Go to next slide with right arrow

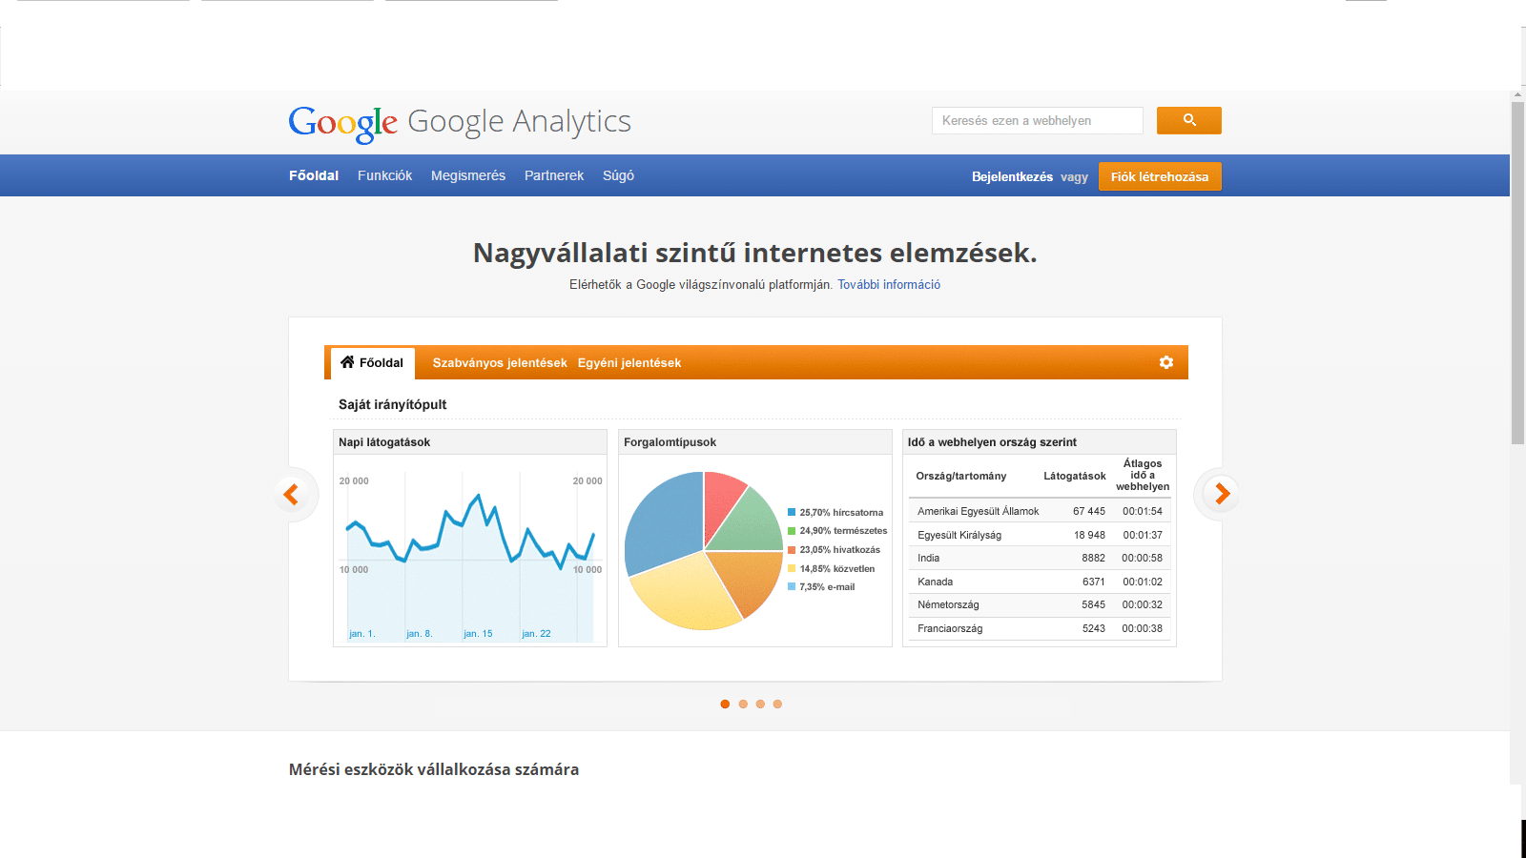(1222, 493)
